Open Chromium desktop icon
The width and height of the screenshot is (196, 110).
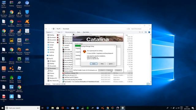point(27,4)
